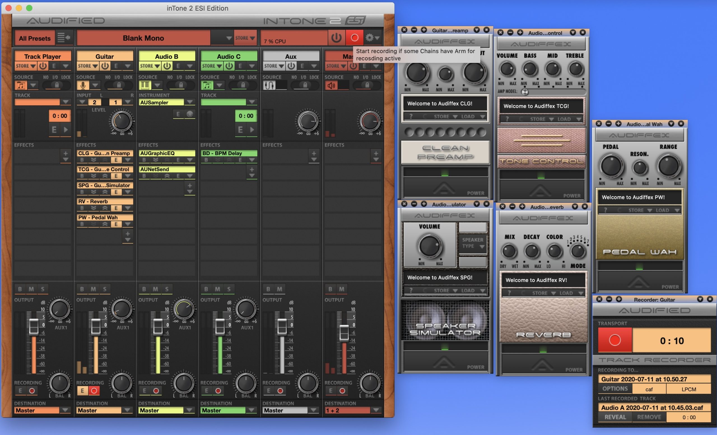Open Guitar channel Destination Master dropdown
This screenshot has height=435, width=717.
(x=127, y=410)
